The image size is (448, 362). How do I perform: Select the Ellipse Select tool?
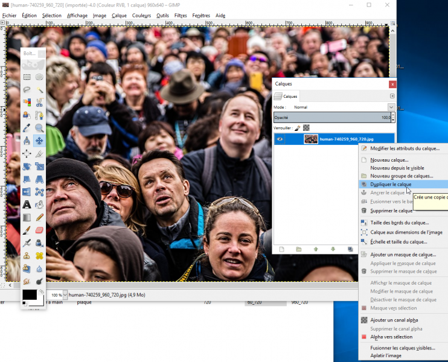point(39,77)
